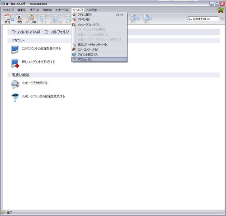Click the Ctrl+2 shortcut text in menu
Viewport: 226px width, 216px height.
pos(119,15)
